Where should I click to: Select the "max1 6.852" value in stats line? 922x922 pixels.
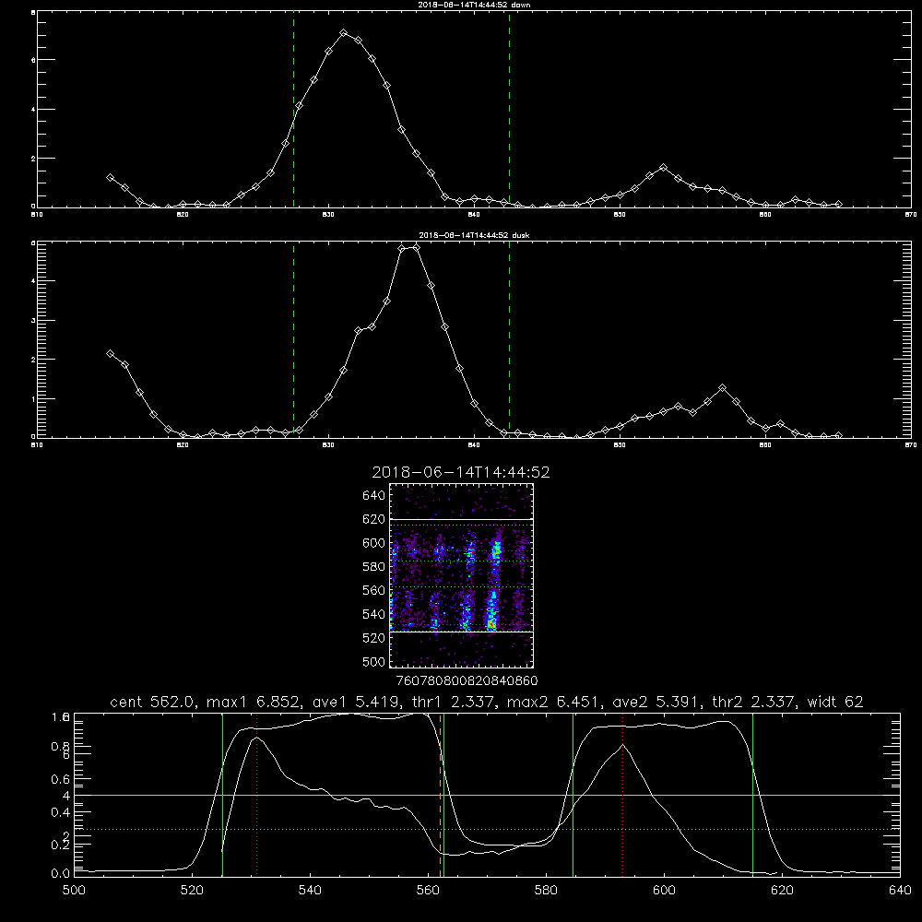pos(254,702)
